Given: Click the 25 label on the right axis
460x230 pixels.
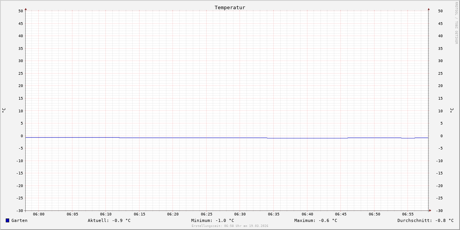Looking at the screenshot, I should 440,73.
